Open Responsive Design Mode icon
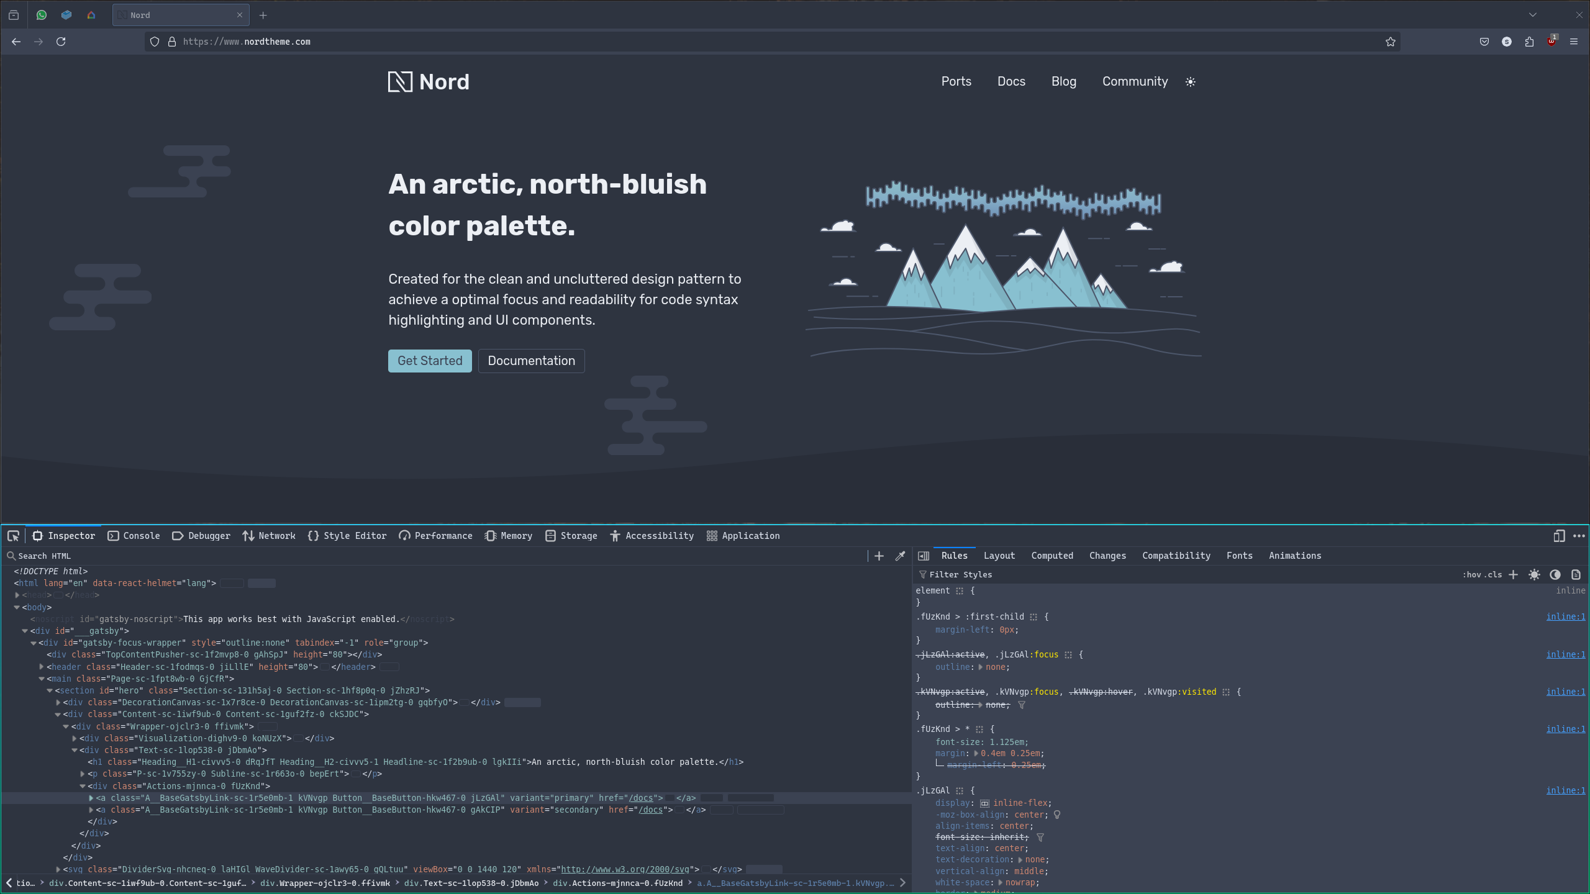The height and width of the screenshot is (894, 1590). (1559, 536)
